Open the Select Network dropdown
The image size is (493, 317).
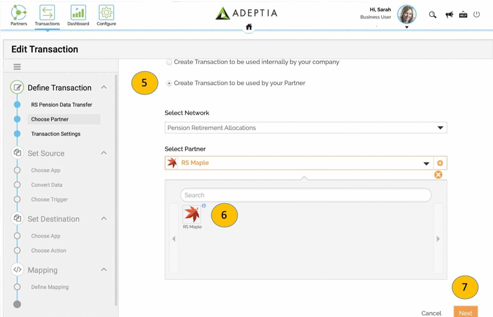pos(305,128)
